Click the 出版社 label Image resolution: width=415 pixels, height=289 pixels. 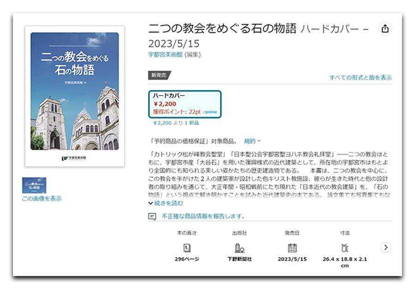(239, 233)
